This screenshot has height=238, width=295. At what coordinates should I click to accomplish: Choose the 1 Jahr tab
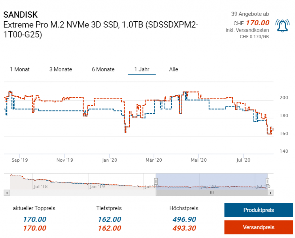coord(142,69)
